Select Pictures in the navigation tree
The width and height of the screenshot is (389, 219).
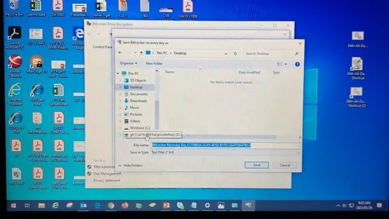point(136,114)
